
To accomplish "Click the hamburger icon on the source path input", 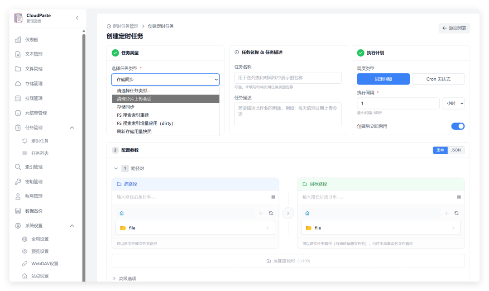I will pos(273,197).
